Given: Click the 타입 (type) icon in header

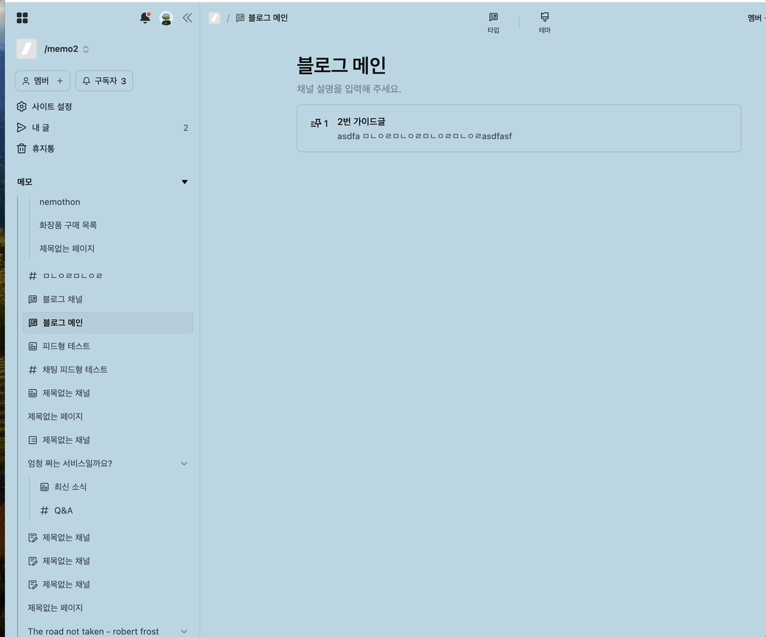Looking at the screenshot, I should pos(493,22).
